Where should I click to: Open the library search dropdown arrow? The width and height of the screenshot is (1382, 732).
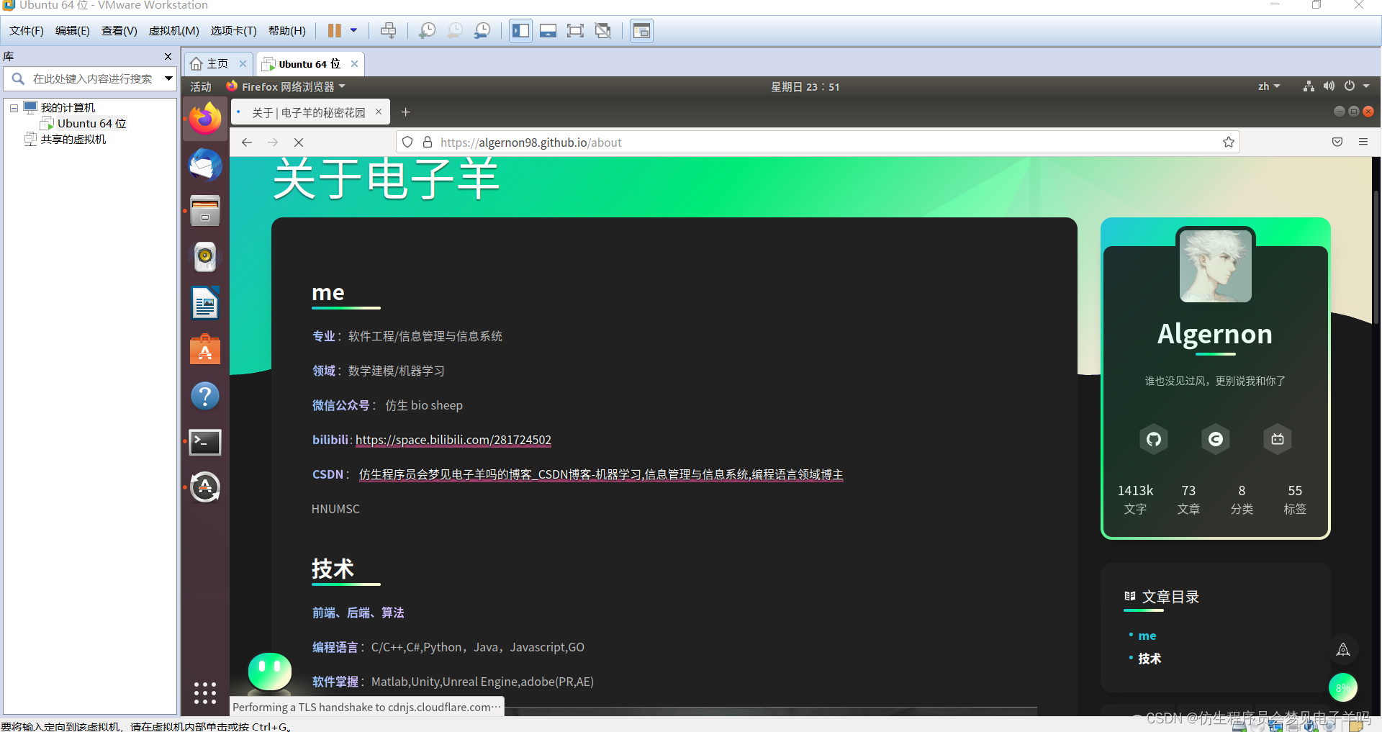168,78
